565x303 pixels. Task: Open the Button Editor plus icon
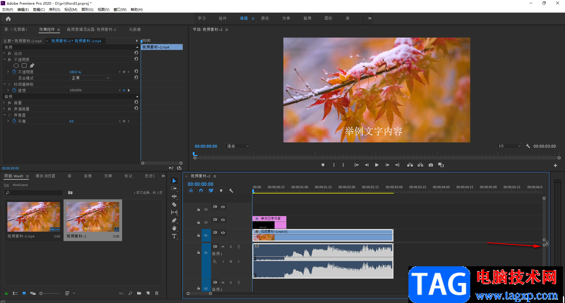click(555, 166)
